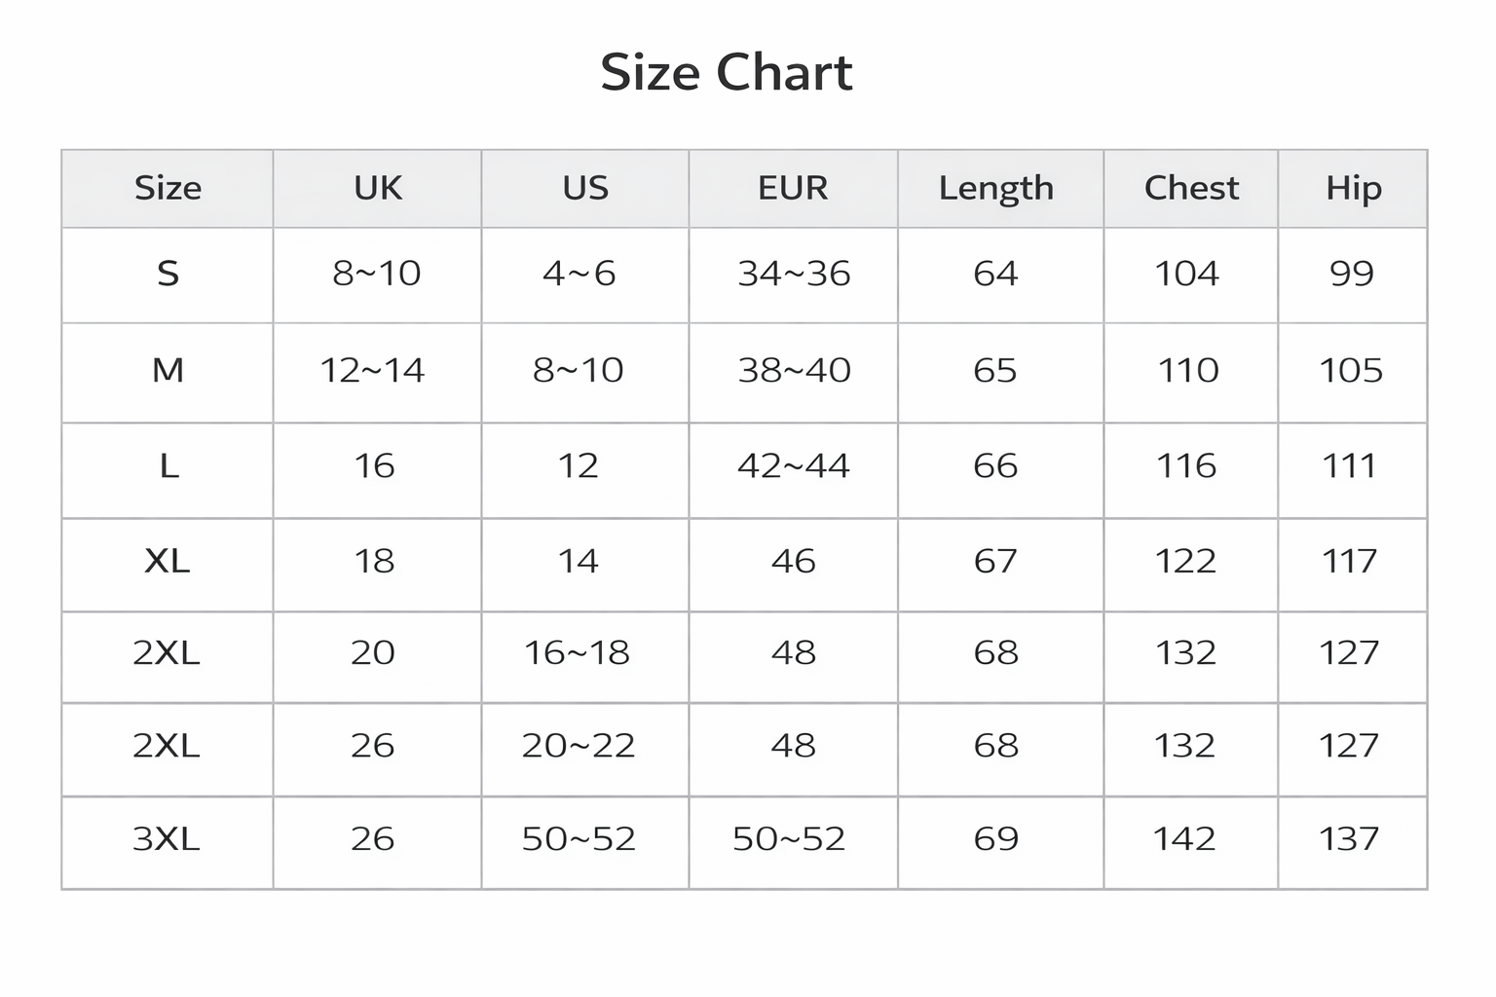Viewport: 1496px width, 997px height.
Task: Click the US 20~22 cell
Action: tap(579, 746)
